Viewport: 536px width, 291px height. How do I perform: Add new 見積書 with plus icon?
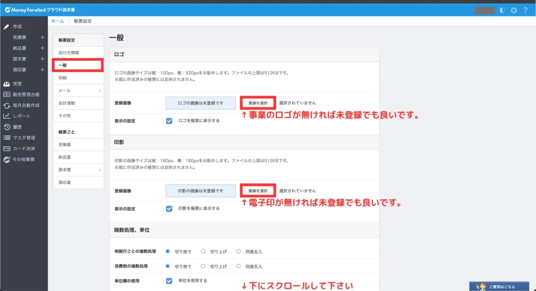click(42, 37)
